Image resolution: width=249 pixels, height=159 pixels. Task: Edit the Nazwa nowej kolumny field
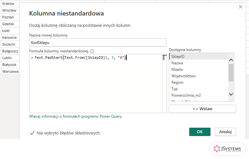(98, 42)
